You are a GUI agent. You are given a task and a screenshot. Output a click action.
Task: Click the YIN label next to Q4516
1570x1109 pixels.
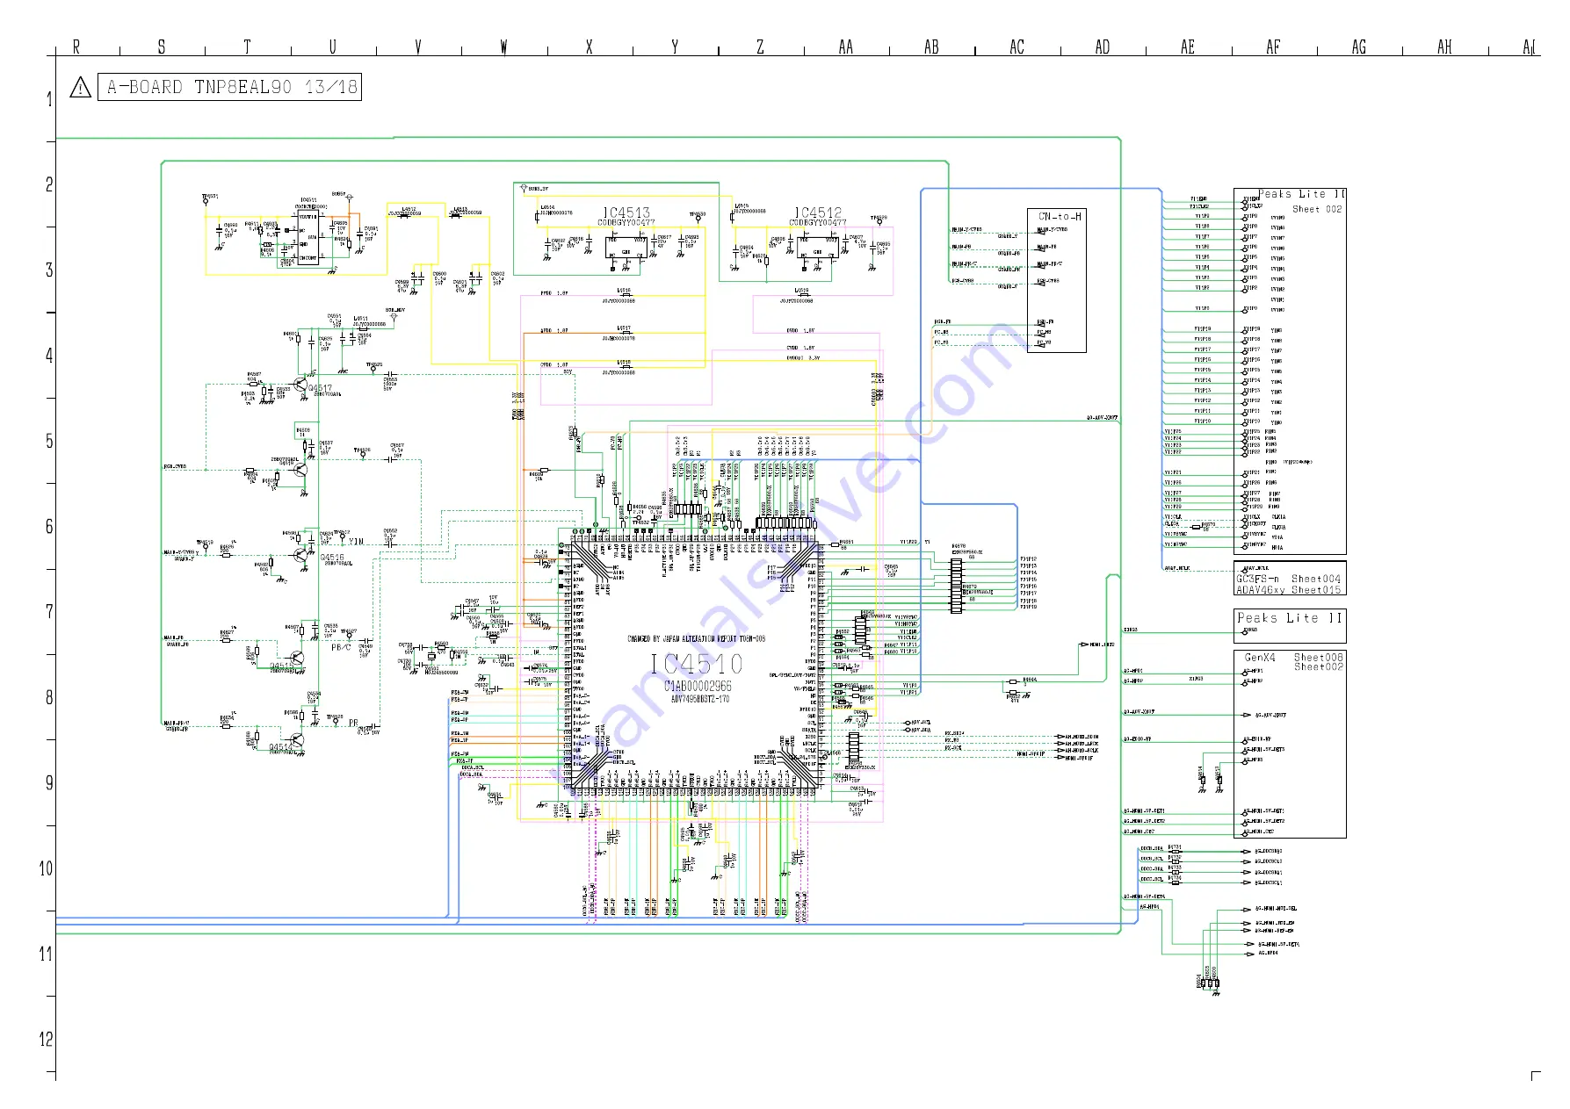(356, 542)
